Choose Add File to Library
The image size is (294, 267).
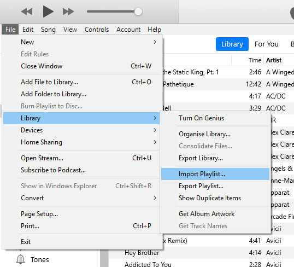pyautogui.click(x=81, y=82)
